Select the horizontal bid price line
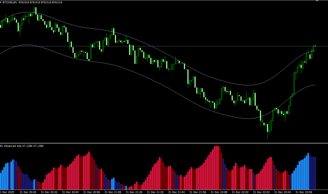Screen dimensions: 328x194 tap(164, 46)
